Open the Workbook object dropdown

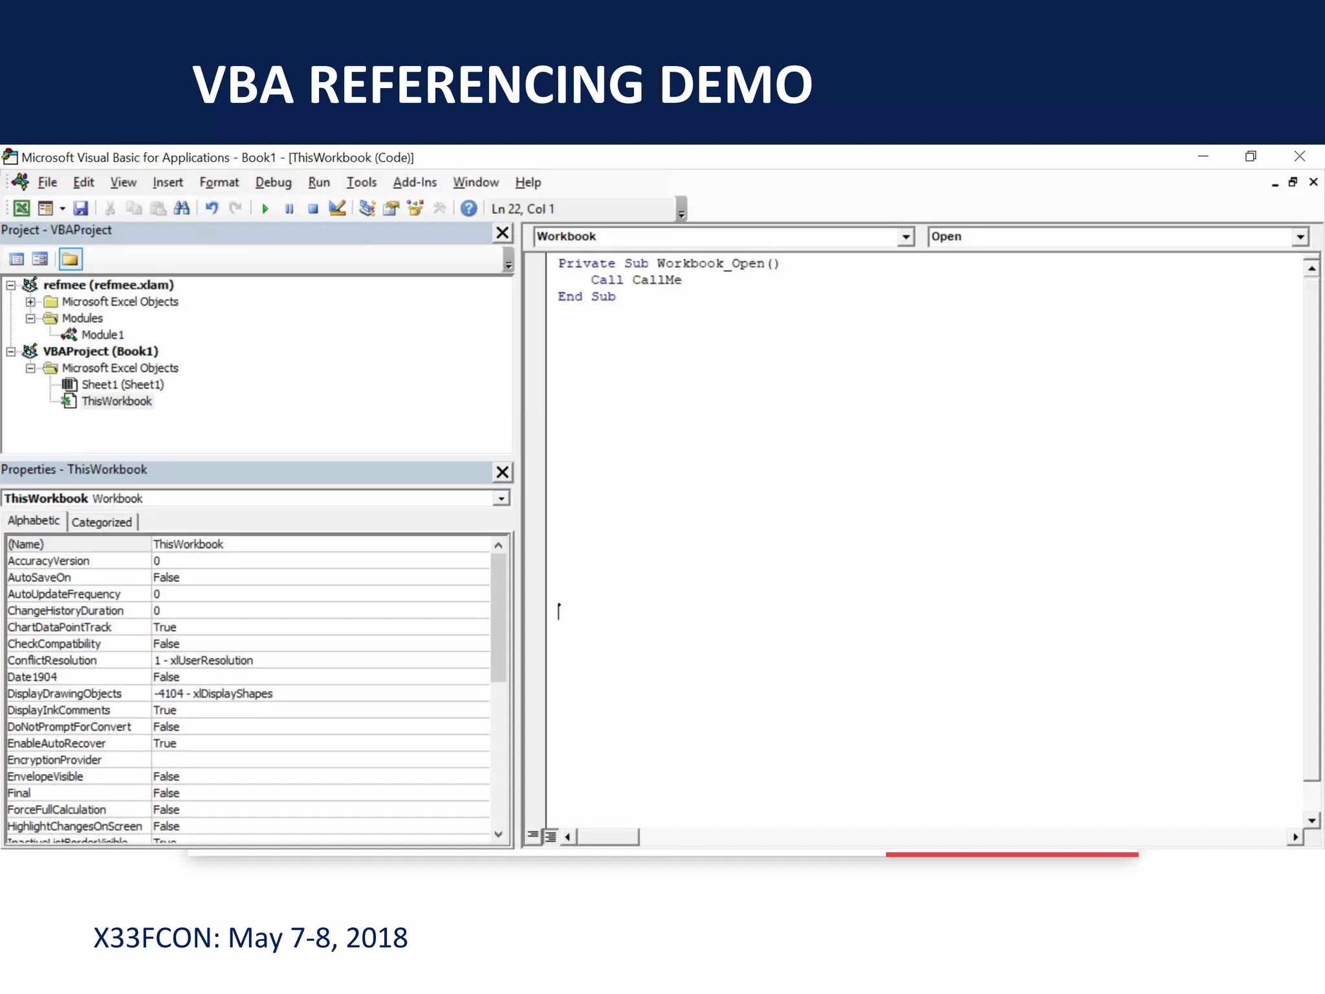point(906,237)
